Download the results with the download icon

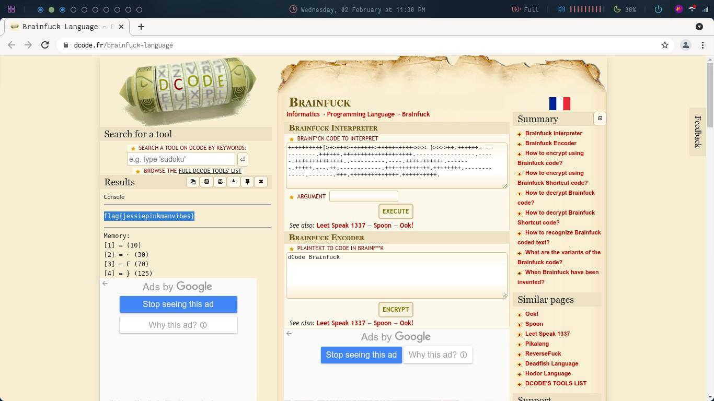coord(234,182)
